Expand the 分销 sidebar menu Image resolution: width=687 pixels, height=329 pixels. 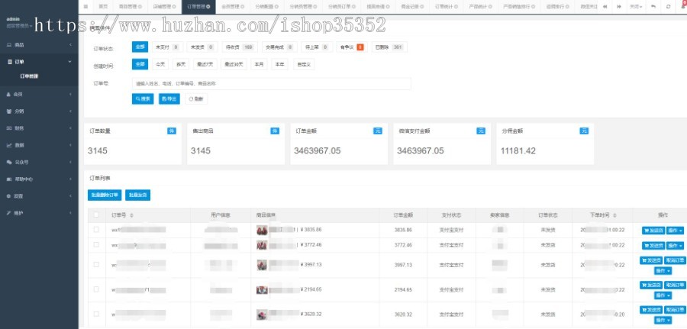coord(40,111)
